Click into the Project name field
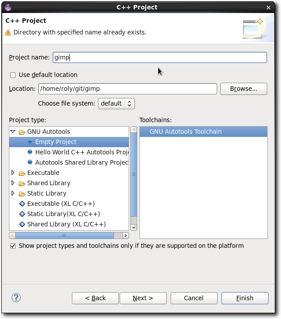Screen dimensions: 281x319 [159, 57]
